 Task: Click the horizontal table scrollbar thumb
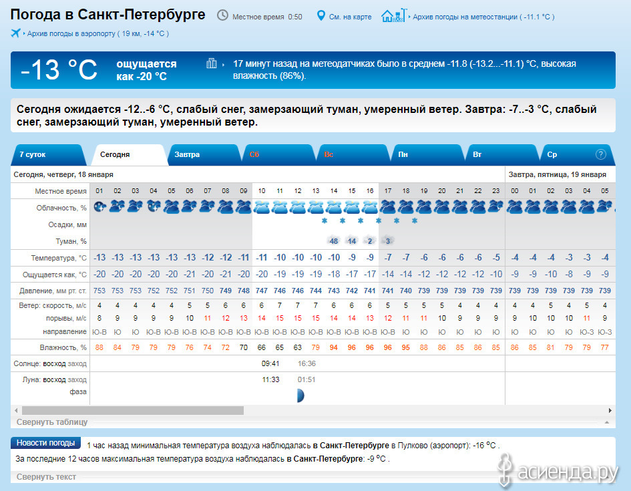(133, 411)
